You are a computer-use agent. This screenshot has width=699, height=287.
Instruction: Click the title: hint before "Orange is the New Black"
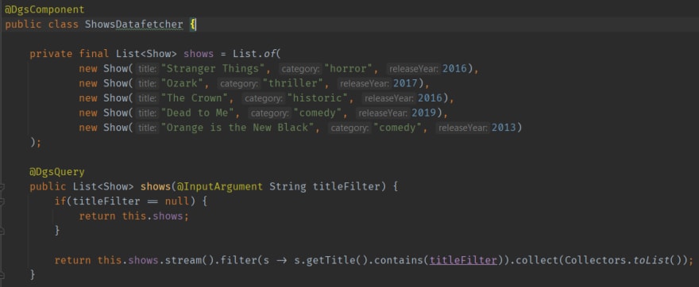[147, 128]
